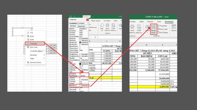
Task: Select the BackStyle property row
Action: tap(79, 40)
